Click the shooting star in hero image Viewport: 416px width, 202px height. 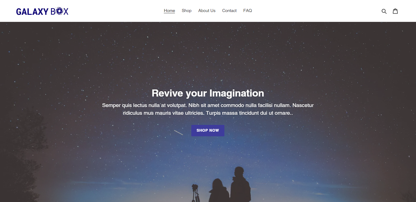(x=178, y=132)
